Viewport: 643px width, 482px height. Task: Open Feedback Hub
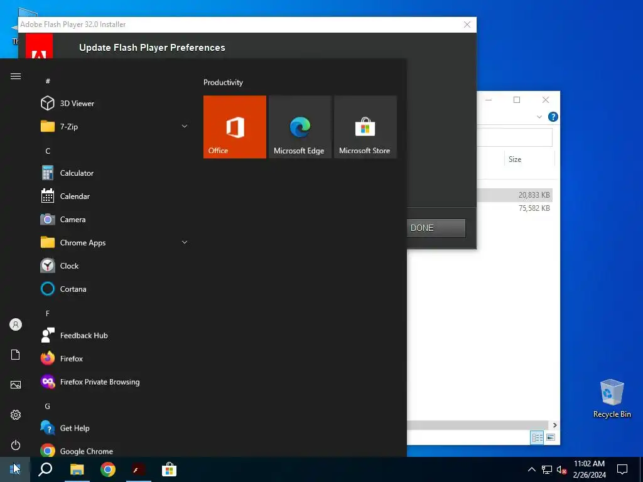coord(115,335)
